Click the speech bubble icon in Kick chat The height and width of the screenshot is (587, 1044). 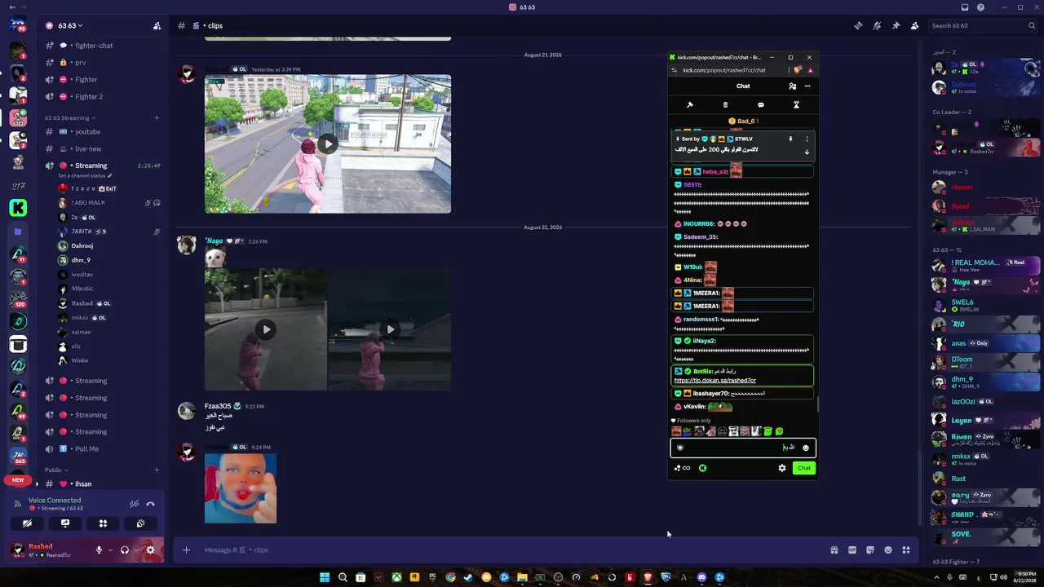[x=761, y=105]
